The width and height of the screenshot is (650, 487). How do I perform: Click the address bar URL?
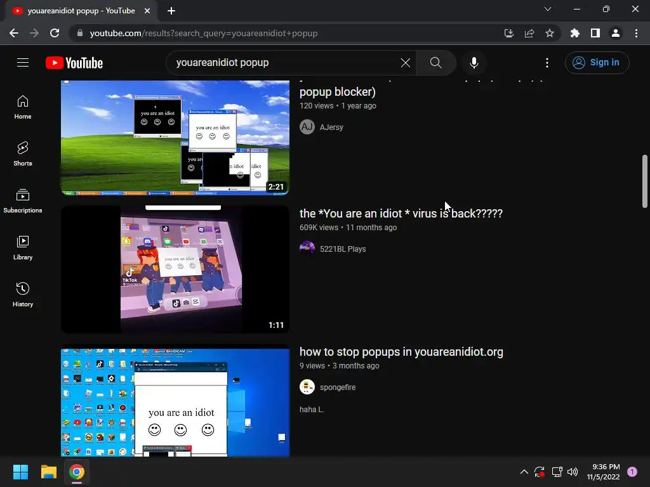[x=204, y=33]
